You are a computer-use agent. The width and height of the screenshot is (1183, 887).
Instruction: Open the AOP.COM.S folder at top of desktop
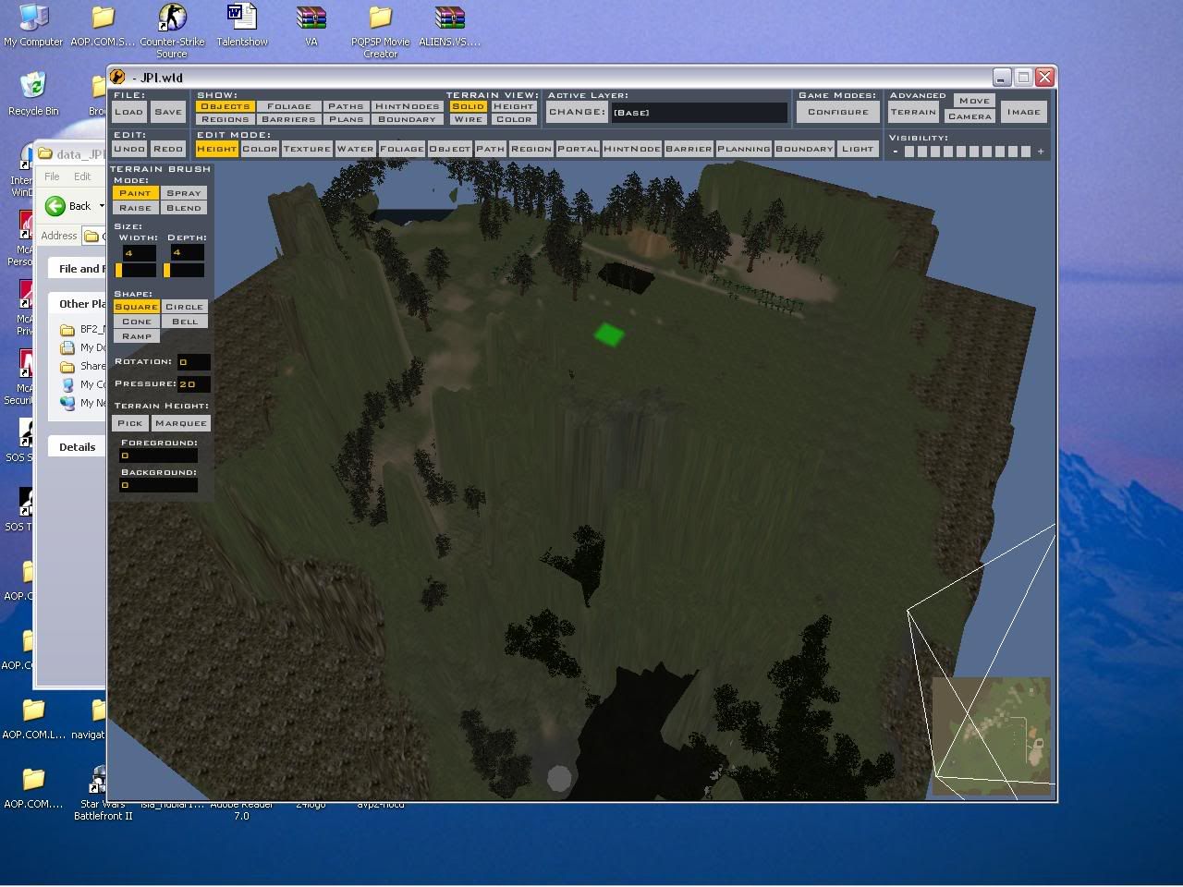click(x=103, y=25)
